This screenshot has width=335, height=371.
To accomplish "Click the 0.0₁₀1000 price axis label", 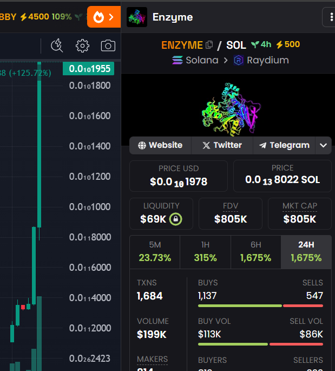I will pos(90,207).
